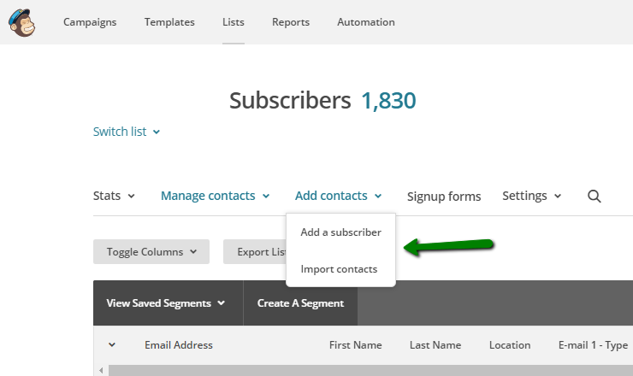Switch to the Reports tab
The width and height of the screenshot is (633, 376).
tap(291, 22)
